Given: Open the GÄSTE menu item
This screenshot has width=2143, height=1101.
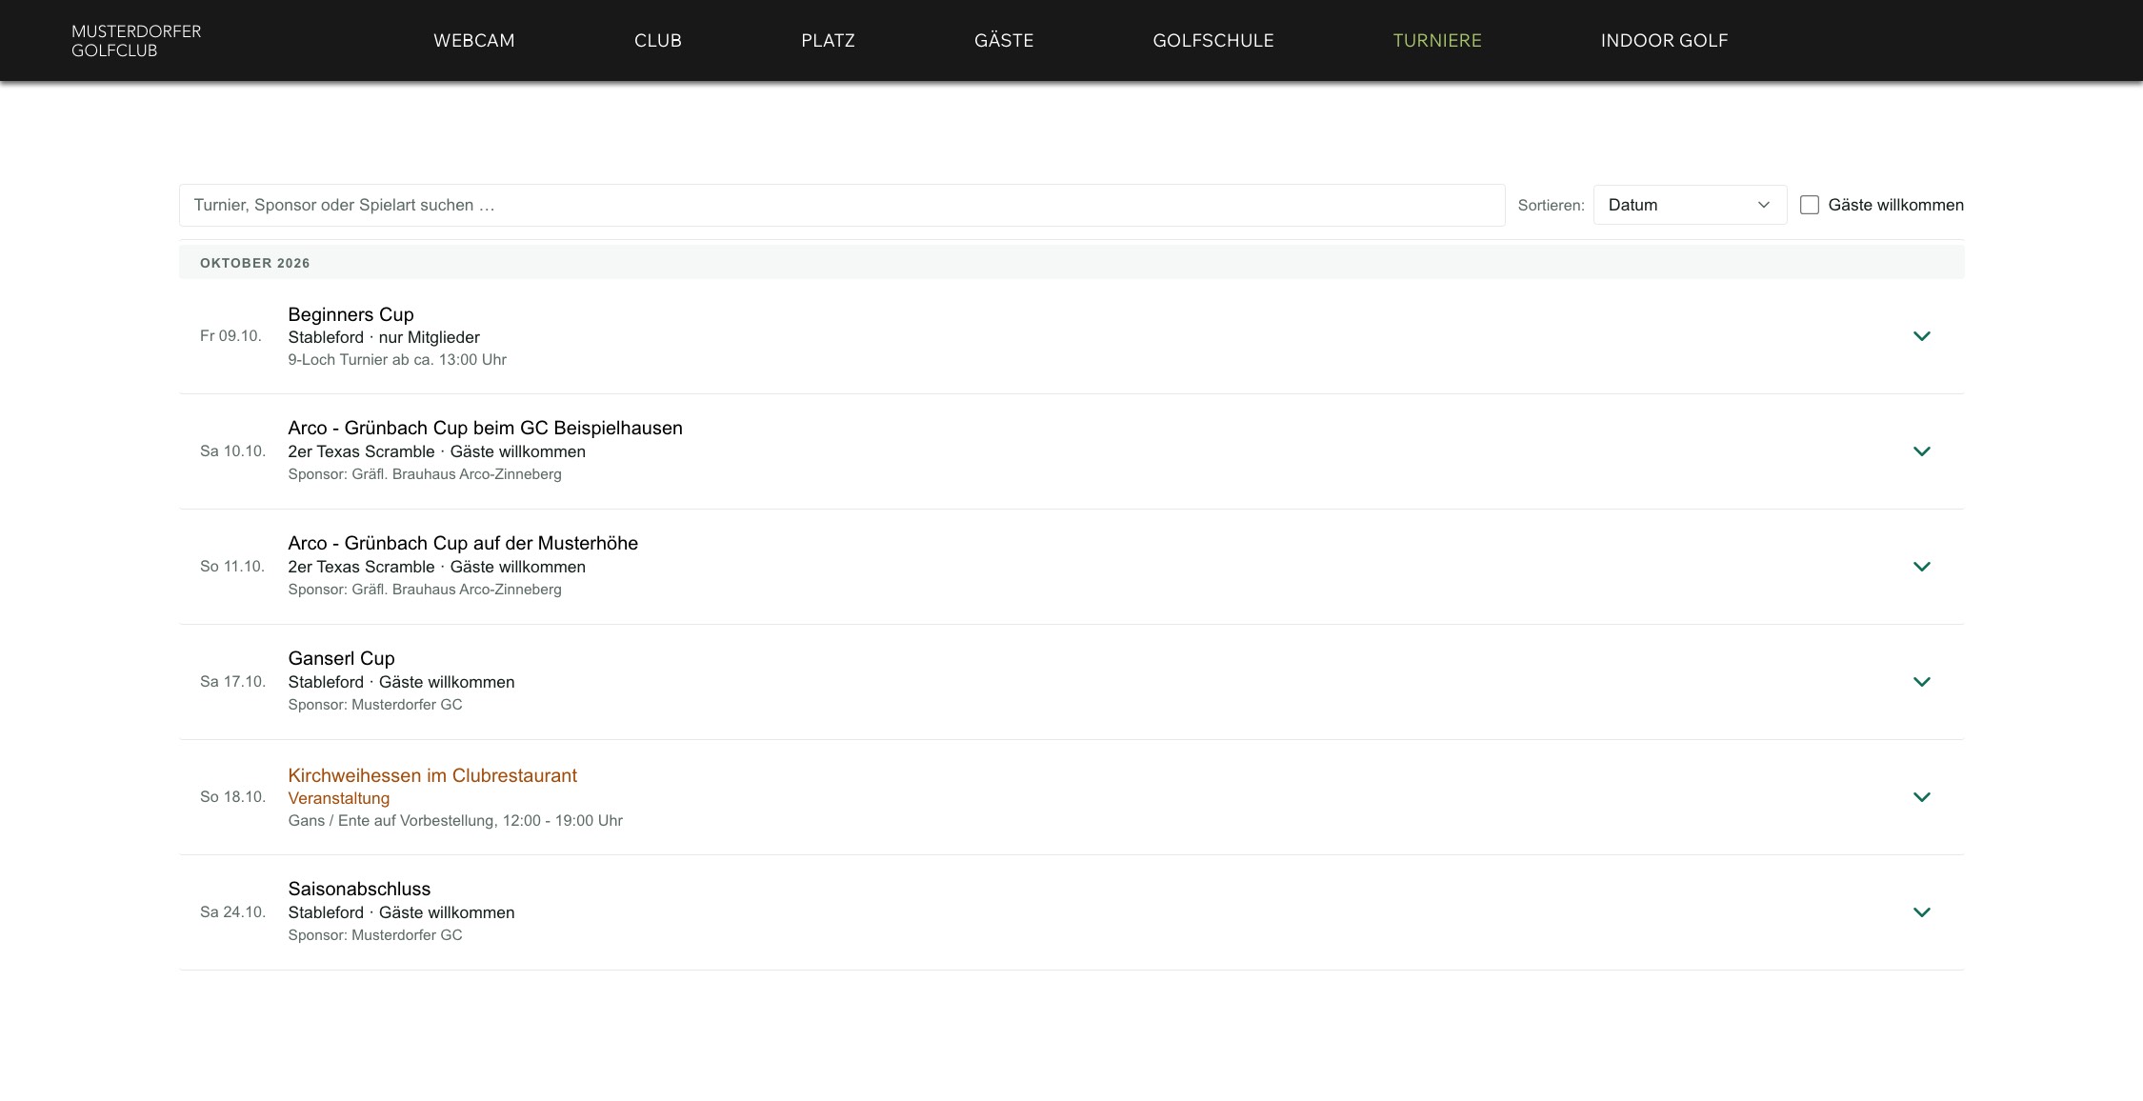Looking at the screenshot, I should coord(1004,40).
